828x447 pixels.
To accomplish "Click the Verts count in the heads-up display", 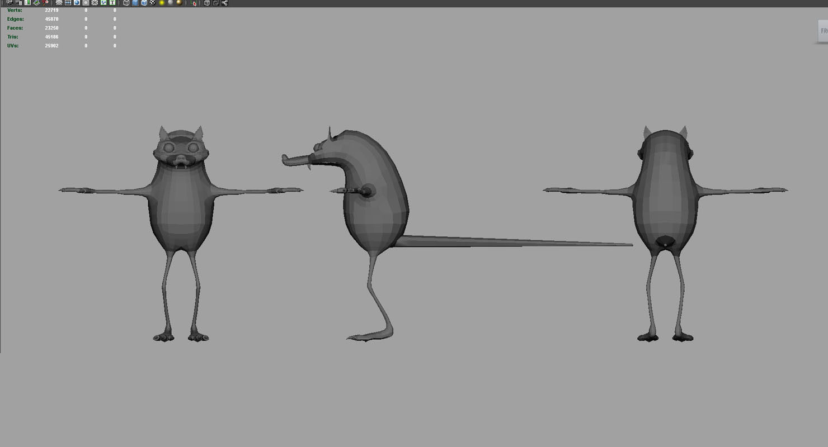I will [x=15, y=9].
